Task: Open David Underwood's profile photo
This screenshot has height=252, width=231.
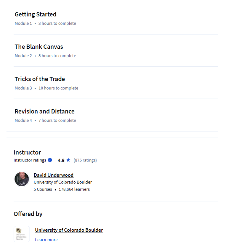Action: click(22, 179)
